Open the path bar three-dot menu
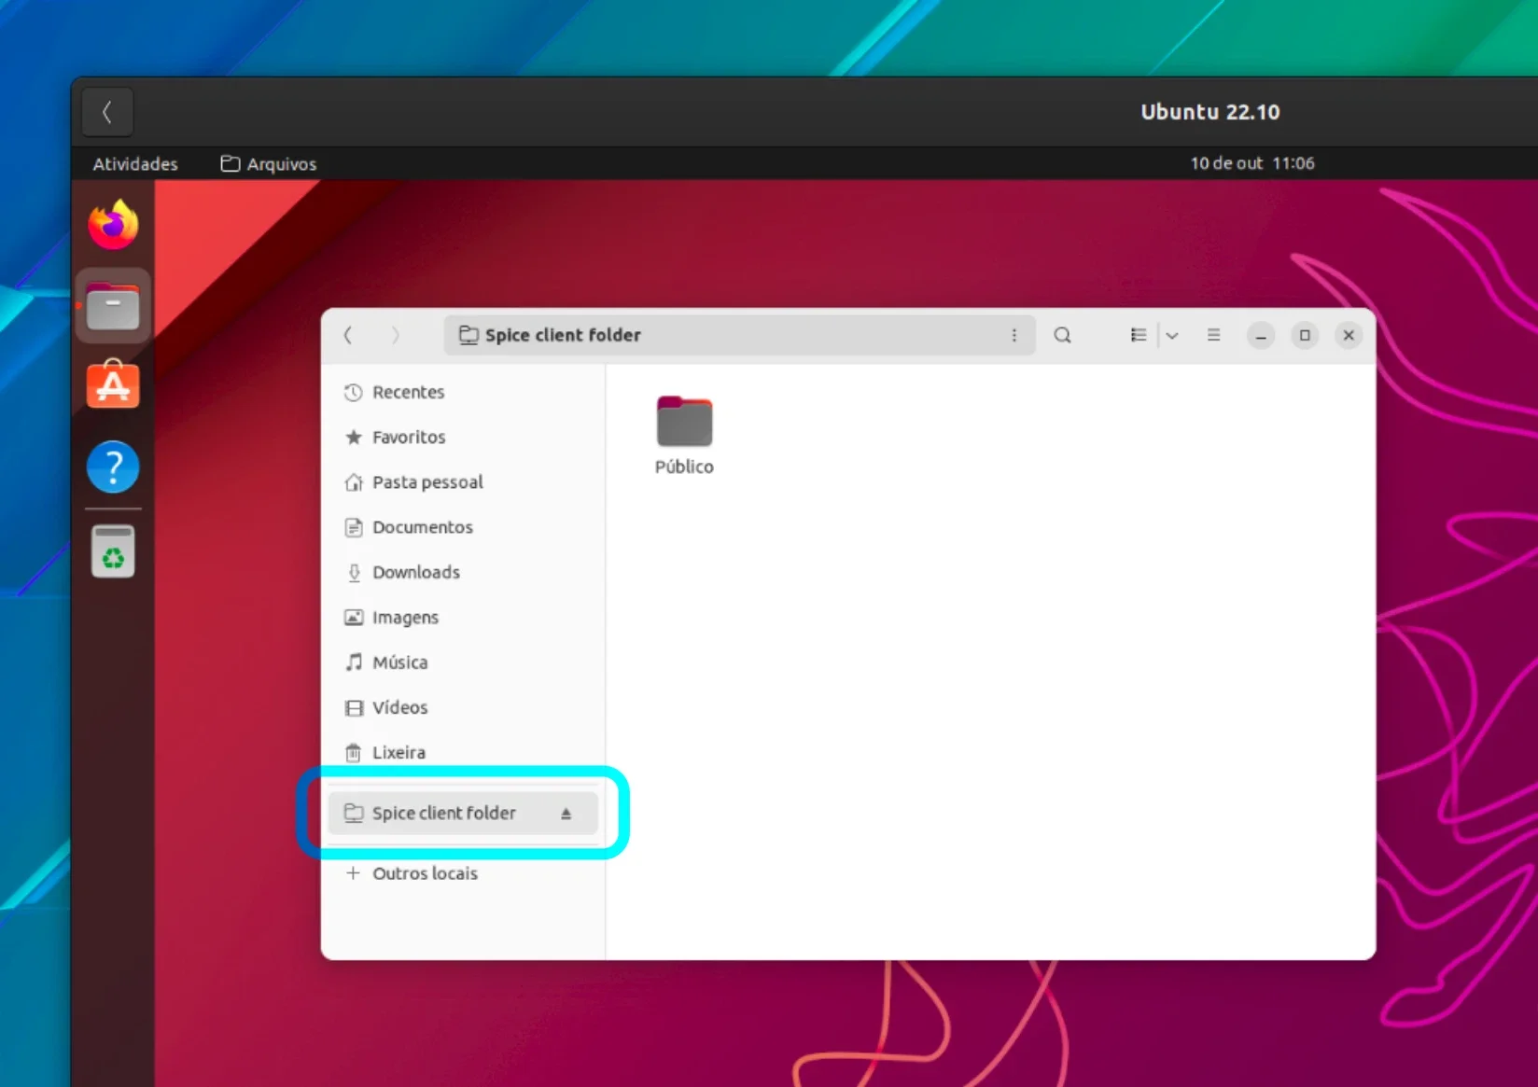The image size is (1538, 1087). [1014, 335]
